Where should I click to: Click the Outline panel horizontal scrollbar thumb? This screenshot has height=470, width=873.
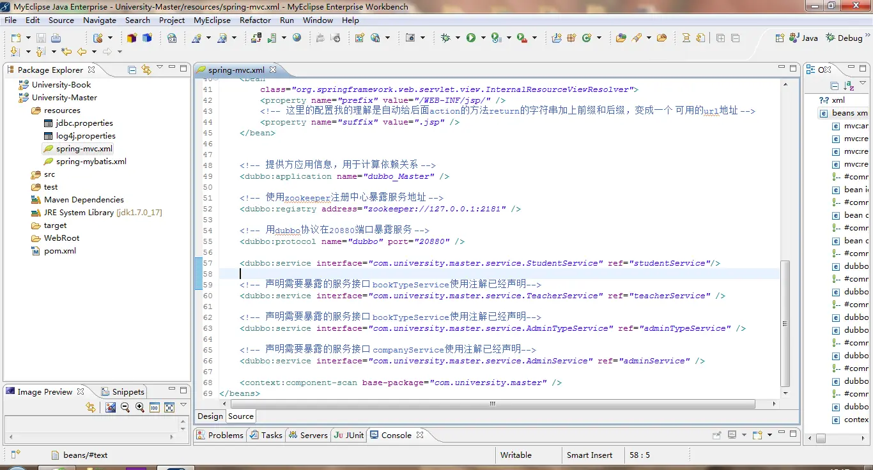[x=821, y=439]
